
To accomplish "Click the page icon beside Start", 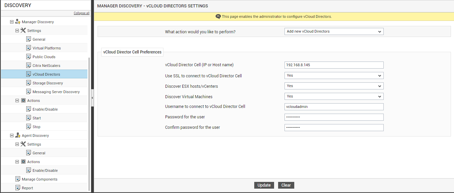I will pos(29,118).
